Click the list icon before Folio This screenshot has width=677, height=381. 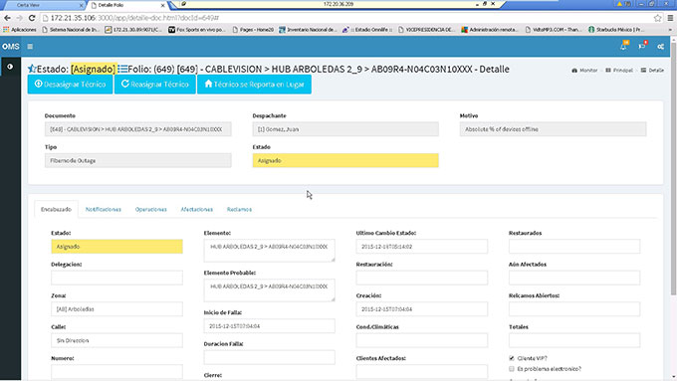click(x=122, y=69)
